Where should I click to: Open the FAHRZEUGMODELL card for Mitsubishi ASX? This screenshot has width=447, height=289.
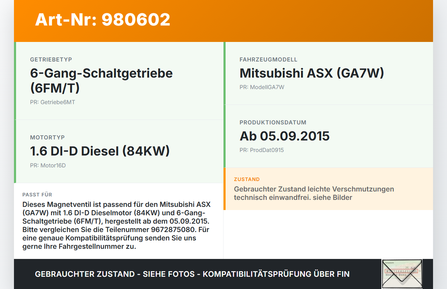click(328, 73)
